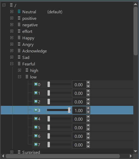Click the vertical scrollbar down arrow
The image size is (139, 159).
pos(135,151)
